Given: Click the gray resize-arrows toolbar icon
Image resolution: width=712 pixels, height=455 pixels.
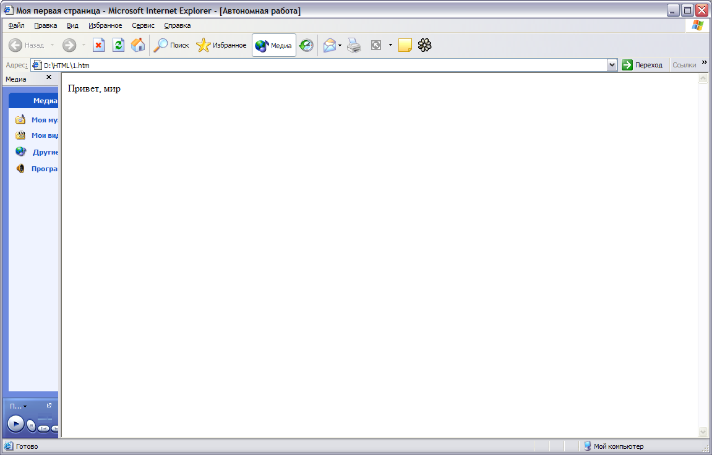Looking at the screenshot, I should 376,45.
